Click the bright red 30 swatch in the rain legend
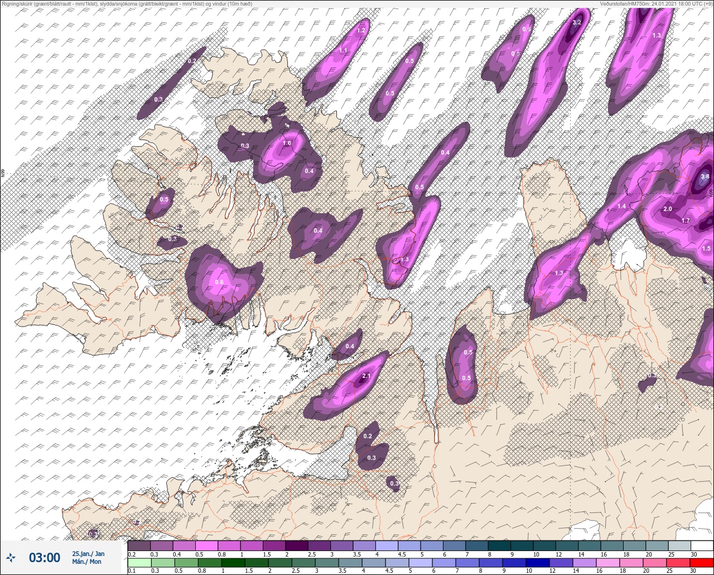 click(x=702, y=562)
